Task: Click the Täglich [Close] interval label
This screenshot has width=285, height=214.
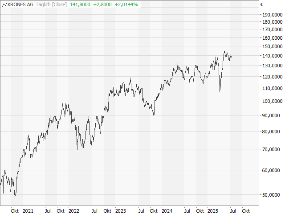Action: tap(51, 4)
